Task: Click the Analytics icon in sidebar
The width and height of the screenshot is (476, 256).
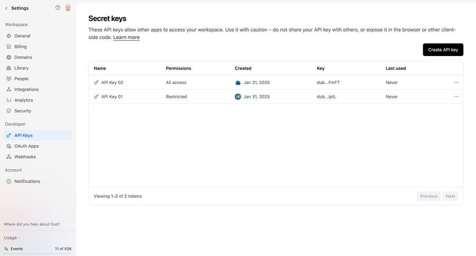Action: [8, 100]
